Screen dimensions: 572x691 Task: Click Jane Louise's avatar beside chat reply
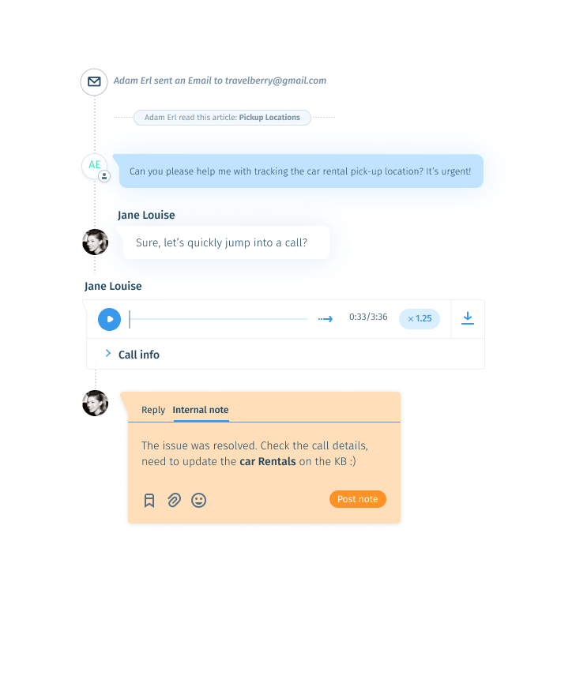(96, 242)
